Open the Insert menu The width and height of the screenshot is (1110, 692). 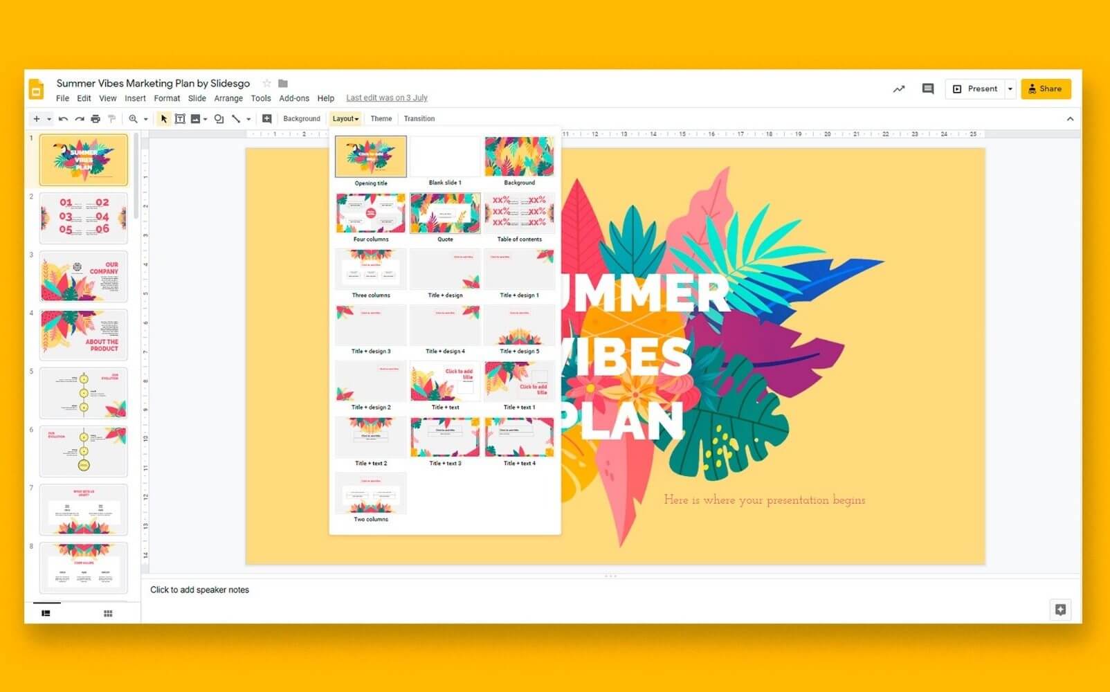point(135,98)
